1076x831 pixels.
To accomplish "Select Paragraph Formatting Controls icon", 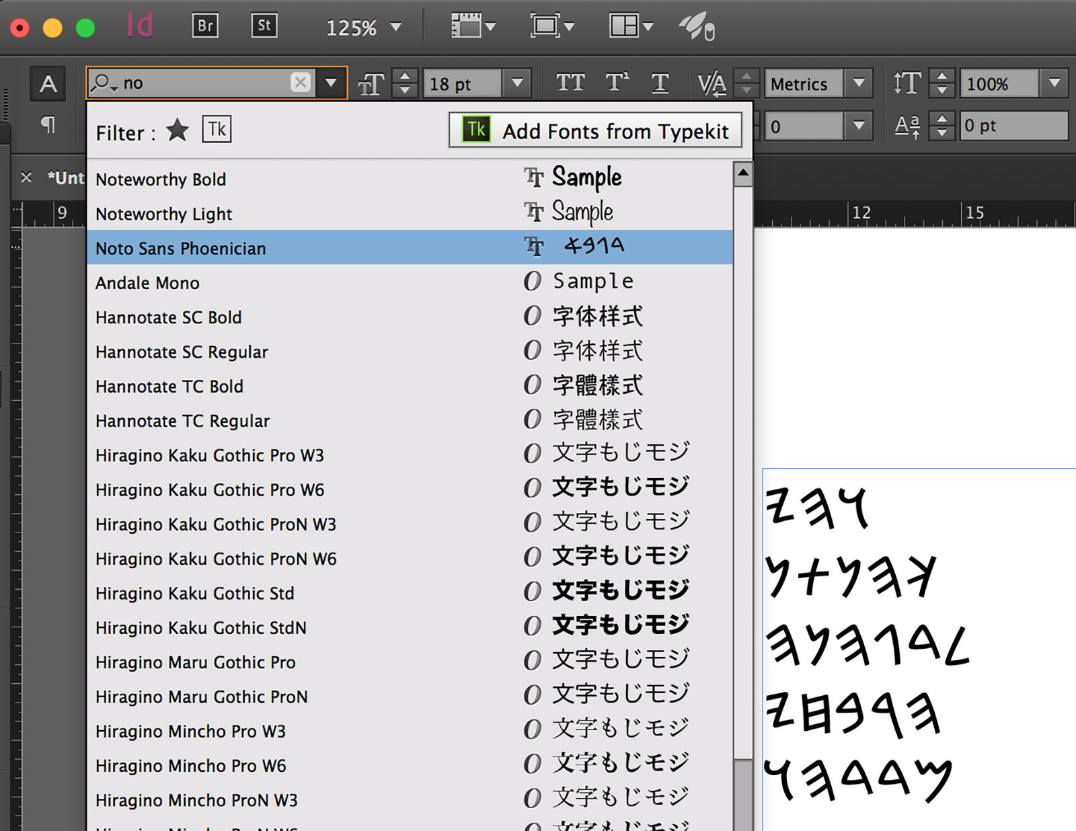I will (x=48, y=124).
